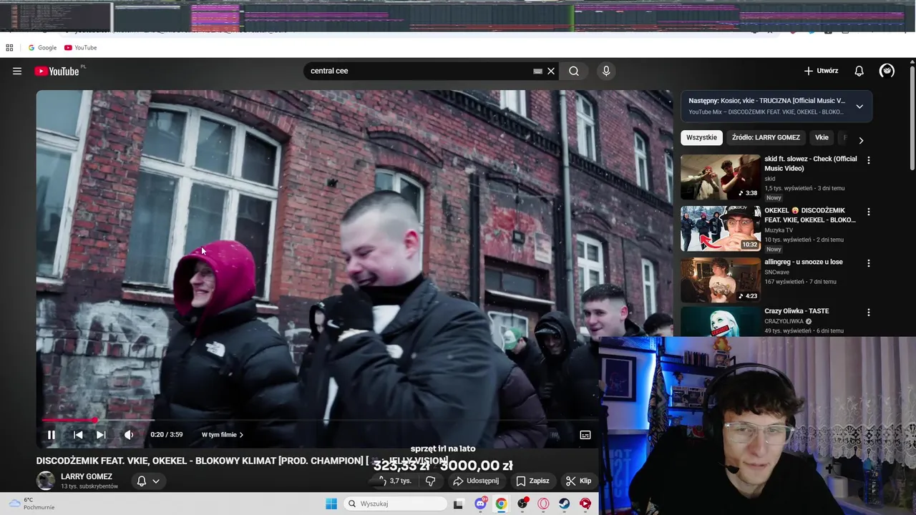Open the LARRY GOMEZ channel name
The height and width of the screenshot is (515, 916).
pyautogui.click(x=87, y=476)
